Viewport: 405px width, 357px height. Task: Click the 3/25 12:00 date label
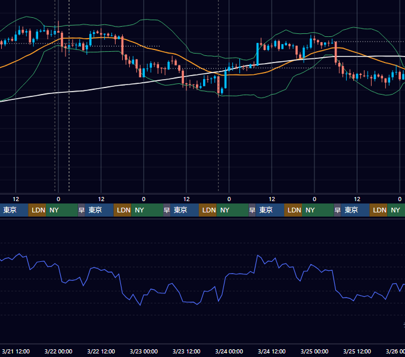click(x=357, y=351)
